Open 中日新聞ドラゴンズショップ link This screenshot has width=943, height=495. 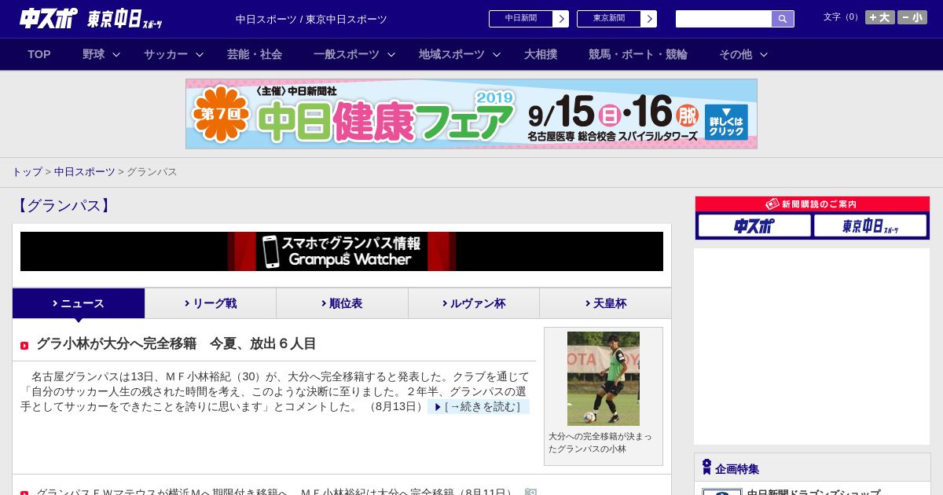[x=813, y=492]
